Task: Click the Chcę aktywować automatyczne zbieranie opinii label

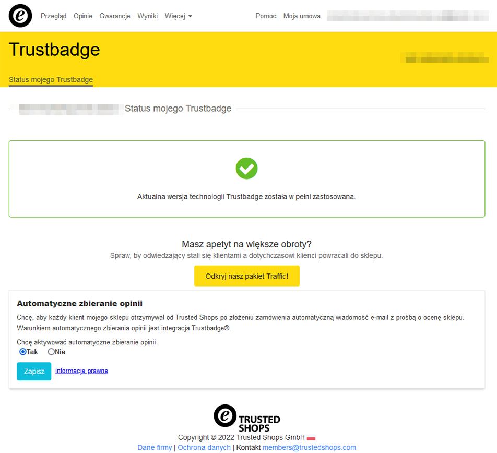Action: (86, 342)
